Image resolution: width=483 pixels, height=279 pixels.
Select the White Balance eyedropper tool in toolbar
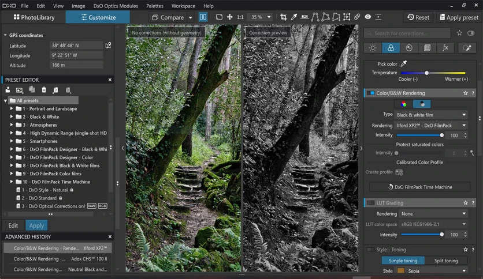[x=294, y=17]
